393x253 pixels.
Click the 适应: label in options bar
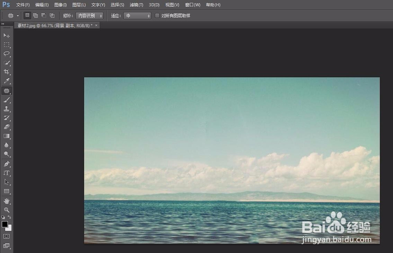[116, 16]
